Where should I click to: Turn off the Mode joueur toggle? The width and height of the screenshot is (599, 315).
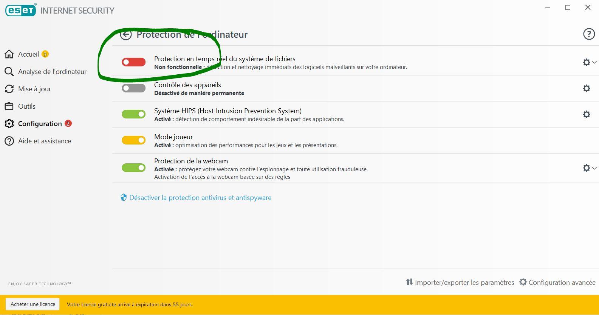pyautogui.click(x=133, y=140)
